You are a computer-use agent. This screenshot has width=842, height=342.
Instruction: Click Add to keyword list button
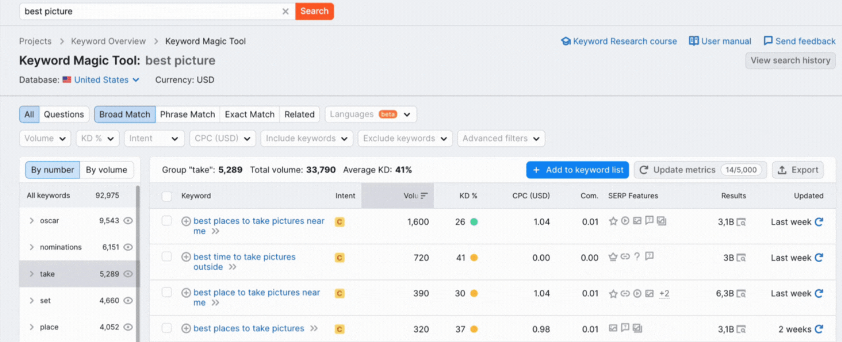[577, 170]
